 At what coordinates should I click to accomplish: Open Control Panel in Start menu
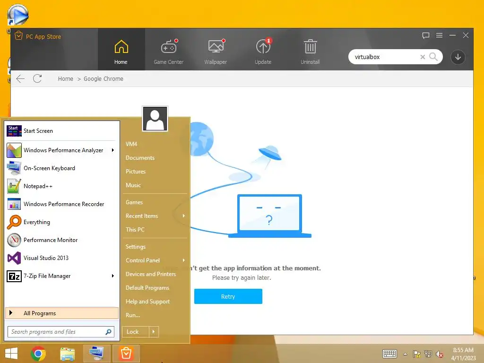(143, 260)
